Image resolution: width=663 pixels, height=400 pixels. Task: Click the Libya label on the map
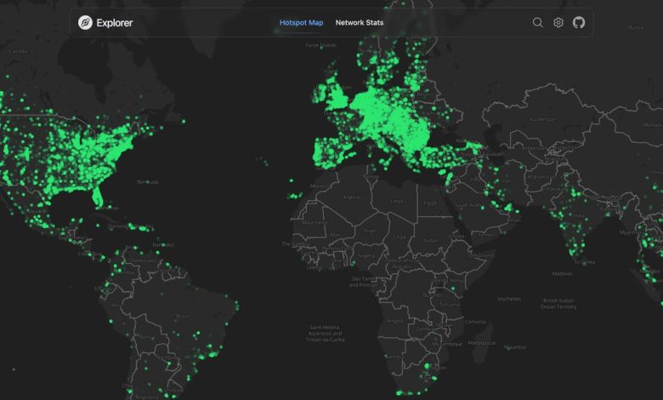click(x=396, y=201)
